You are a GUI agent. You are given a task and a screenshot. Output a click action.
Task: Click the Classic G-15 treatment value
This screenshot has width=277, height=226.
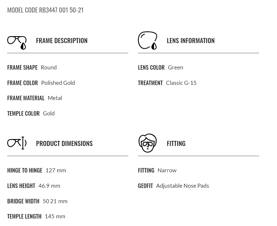point(181,83)
